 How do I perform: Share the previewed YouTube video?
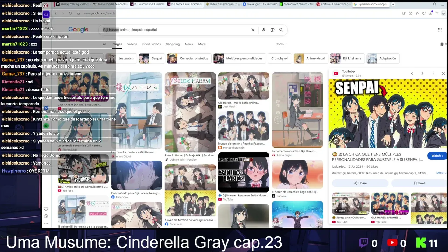pos(360,183)
